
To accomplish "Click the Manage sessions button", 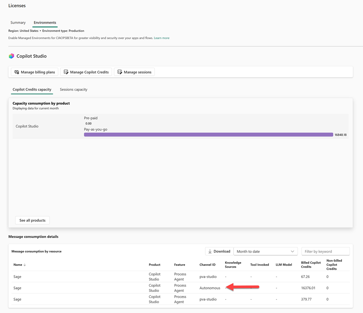I will (x=134, y=72).
